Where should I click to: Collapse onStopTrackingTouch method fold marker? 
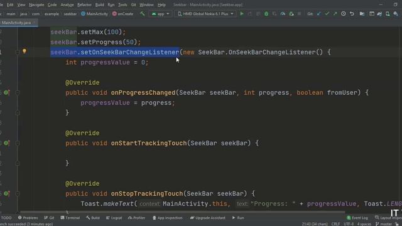tap(18, 193)
